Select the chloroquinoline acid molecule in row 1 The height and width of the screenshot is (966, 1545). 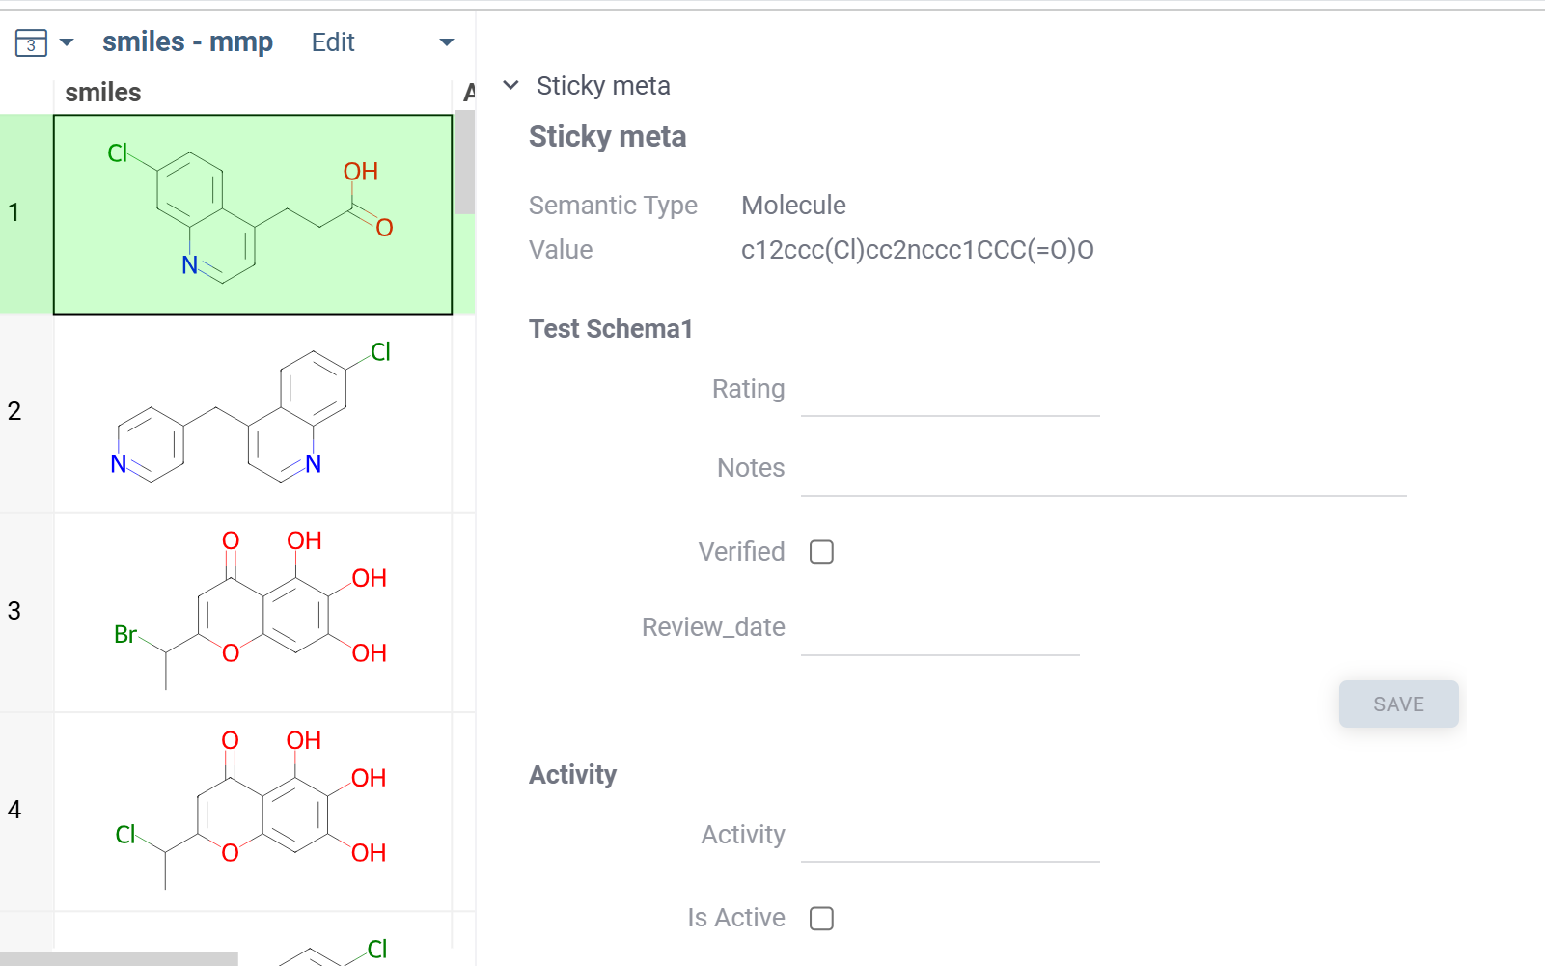coord(253,214)
